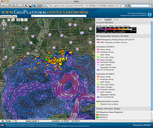Pan the map north

[x=4, y=21]
